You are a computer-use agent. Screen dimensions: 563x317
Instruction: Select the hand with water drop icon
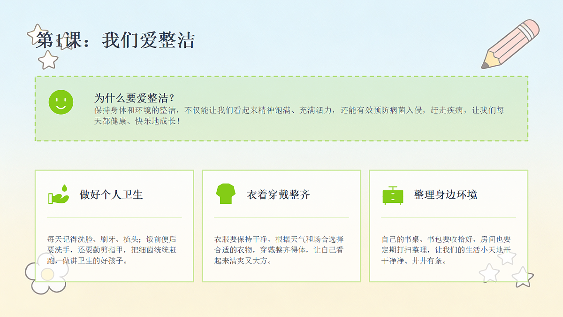(59, 194)
